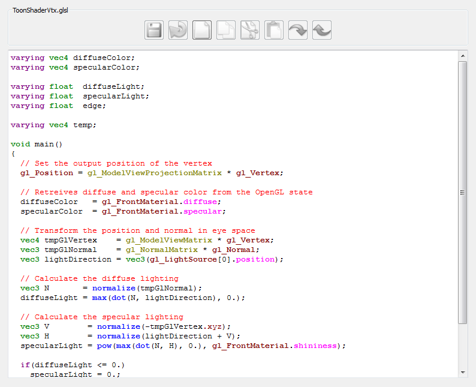
Task: Click the 'Set the output position' comment
Action: coord(116,163)
